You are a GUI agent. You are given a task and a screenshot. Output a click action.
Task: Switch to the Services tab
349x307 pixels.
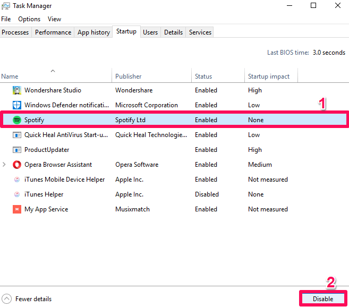tap(200, 32)
